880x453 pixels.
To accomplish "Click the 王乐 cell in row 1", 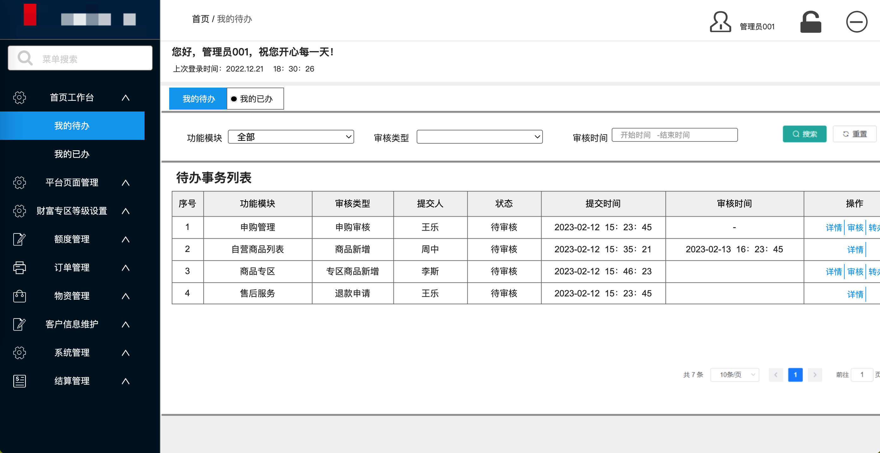I will (430, 227).
